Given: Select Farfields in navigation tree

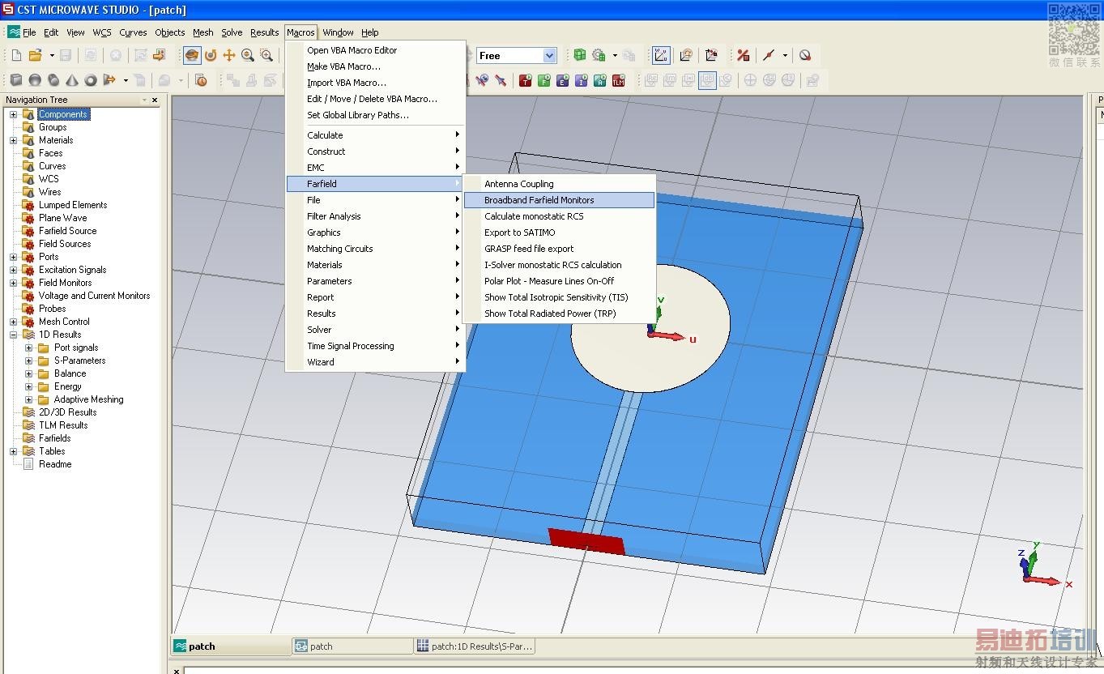Looking at the screenshot, I should click(x=54, y=438).
